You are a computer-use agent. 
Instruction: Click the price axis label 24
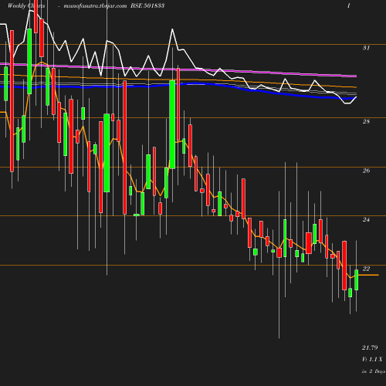coord(366,219)
